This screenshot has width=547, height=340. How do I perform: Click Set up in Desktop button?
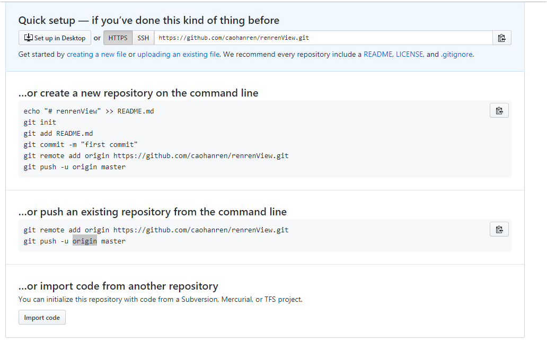coord(55,38)
